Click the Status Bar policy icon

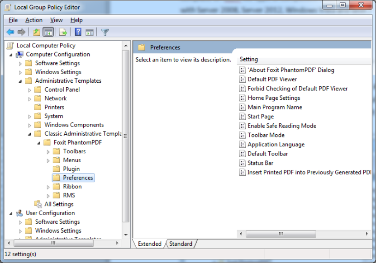tap(243, 163)
